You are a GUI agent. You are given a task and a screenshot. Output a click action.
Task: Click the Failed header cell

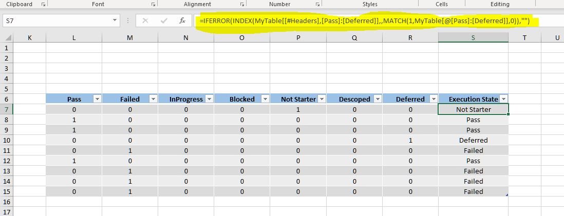pyautogui.click(x=130, y=99)
